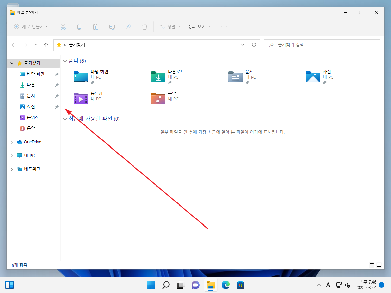Open the 동영상 folder tile
Viewport: 391px width, 293px height.
coord(88,98)
